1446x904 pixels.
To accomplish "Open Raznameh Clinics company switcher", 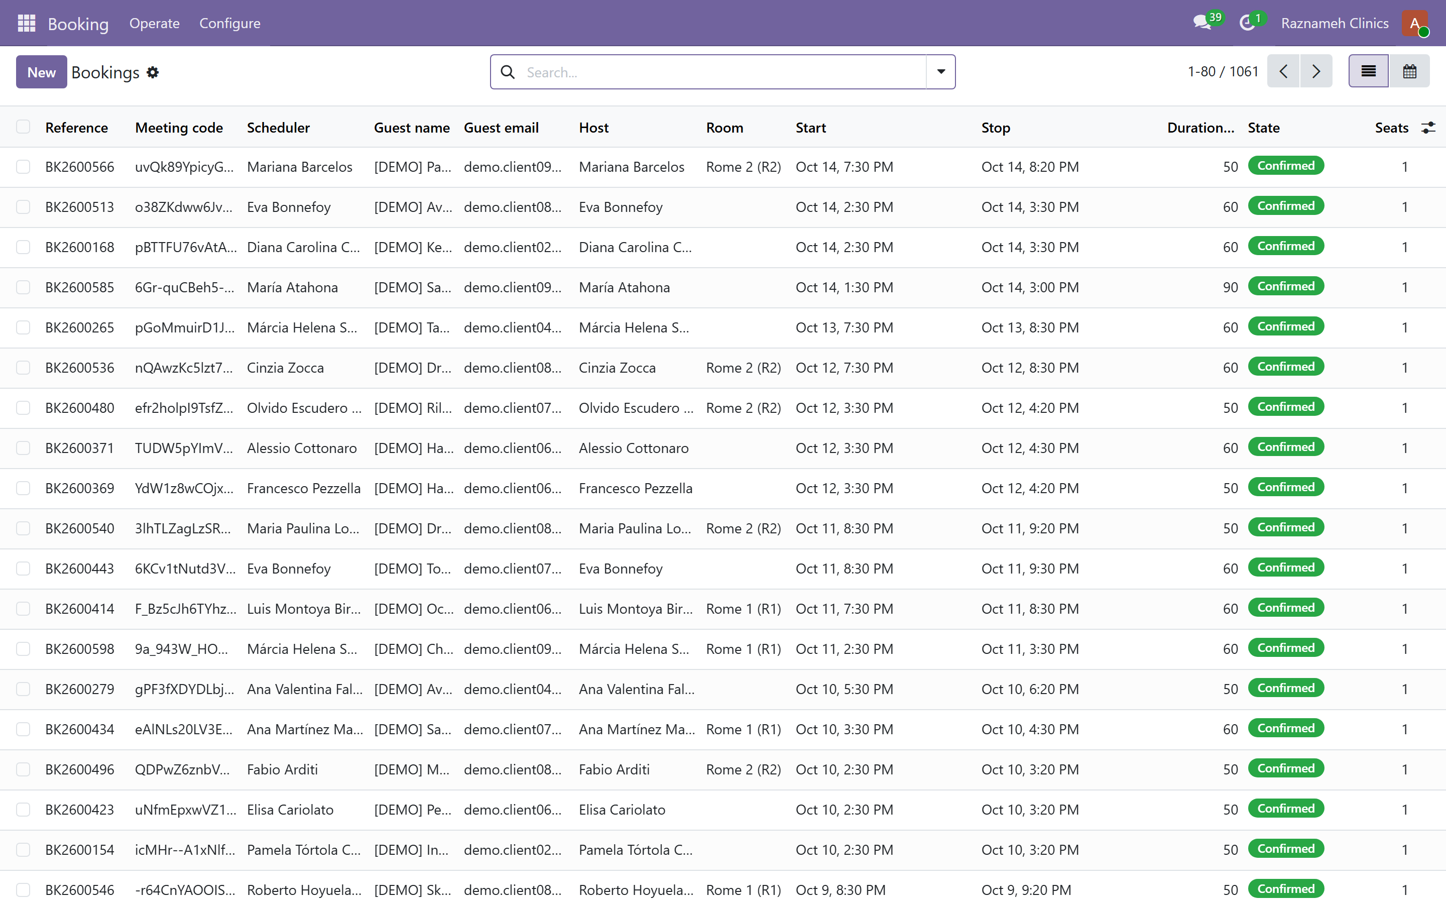I will tap(1334, 23).
